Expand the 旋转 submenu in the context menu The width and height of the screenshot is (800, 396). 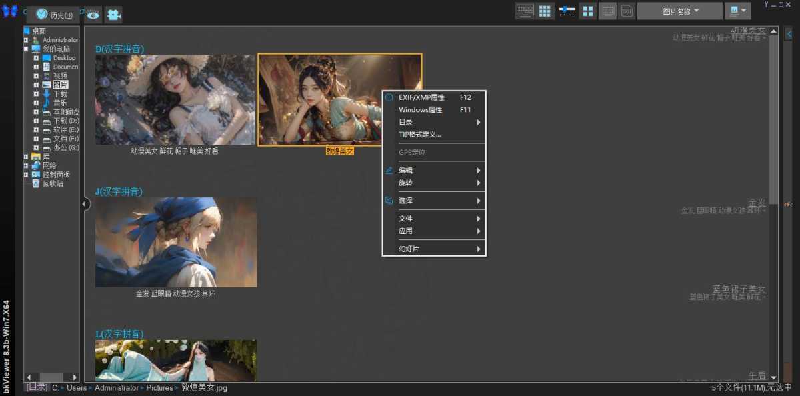coord(407,183)
